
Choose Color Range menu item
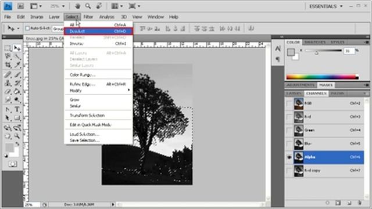pos(98,75)
